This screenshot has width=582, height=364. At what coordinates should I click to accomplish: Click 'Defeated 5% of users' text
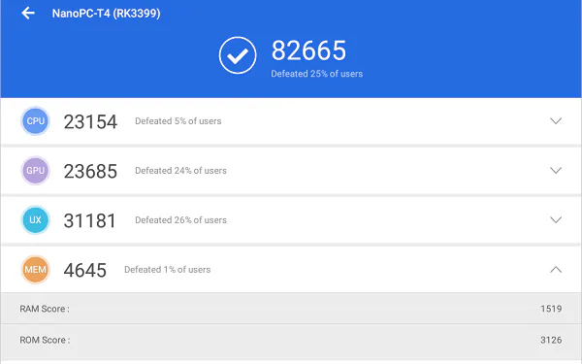(178, 121)
